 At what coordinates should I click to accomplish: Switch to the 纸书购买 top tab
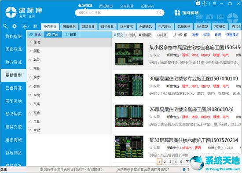[x=147, y=6]
